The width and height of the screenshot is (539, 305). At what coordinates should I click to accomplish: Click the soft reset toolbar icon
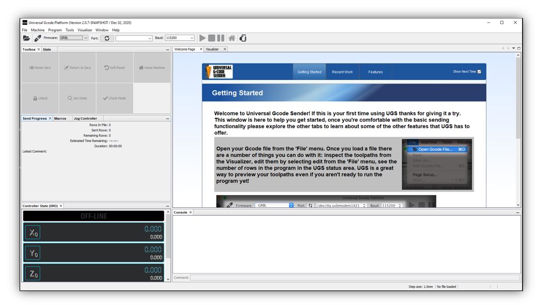pyautogui.click(x=243, y=38)
